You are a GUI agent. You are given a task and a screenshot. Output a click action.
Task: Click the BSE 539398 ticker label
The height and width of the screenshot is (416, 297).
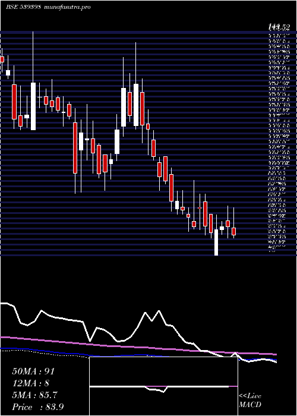(x=23, y=7)
